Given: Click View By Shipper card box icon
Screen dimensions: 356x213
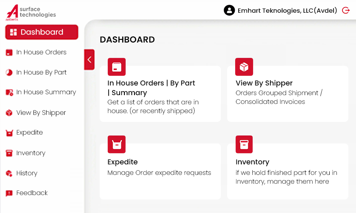Looking at the screenshot, I should tap(244, 67).
